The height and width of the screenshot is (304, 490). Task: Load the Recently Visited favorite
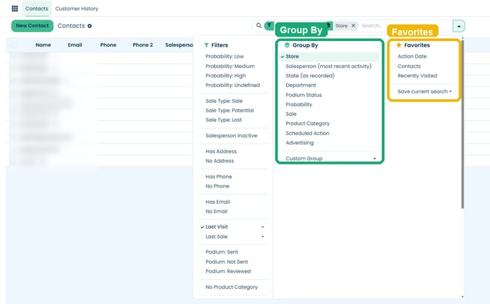click(x=417, y=76)
